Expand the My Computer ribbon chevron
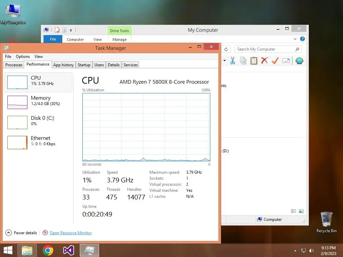The height and width of the screenshot is (257, 343). [x=295, y=39]
